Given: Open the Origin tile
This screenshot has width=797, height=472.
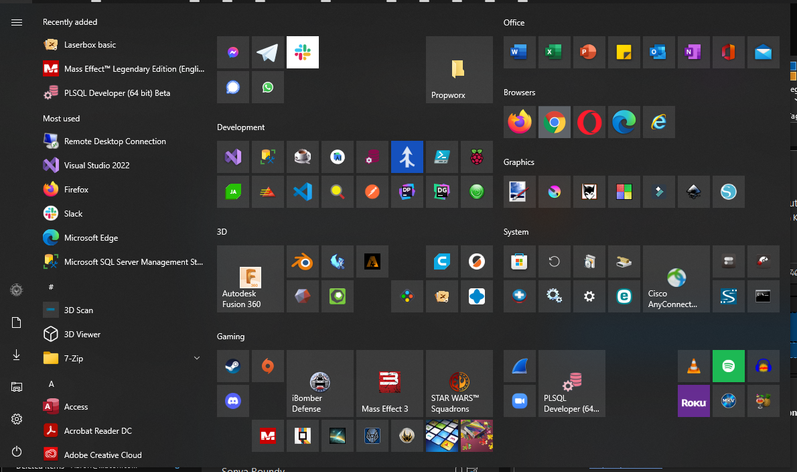Looking at the screenshot, I should [x=267, y=365].
